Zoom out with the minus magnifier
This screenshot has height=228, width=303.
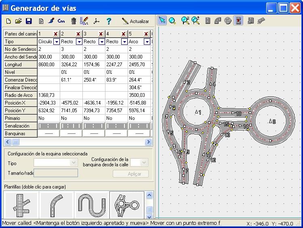pos(185,21)
